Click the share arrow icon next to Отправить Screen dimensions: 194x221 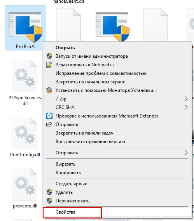(x=49, y=124)
